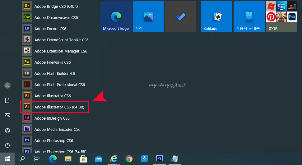This screenshot has width=302, height=165.
Task: Launch Adobe Bridge CS6 (64bit) entry
Action: (56, 6)
